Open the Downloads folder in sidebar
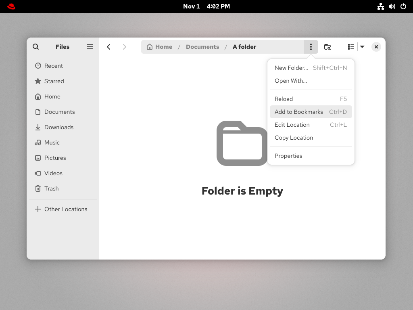413x310 pixels. click(58, 127)
